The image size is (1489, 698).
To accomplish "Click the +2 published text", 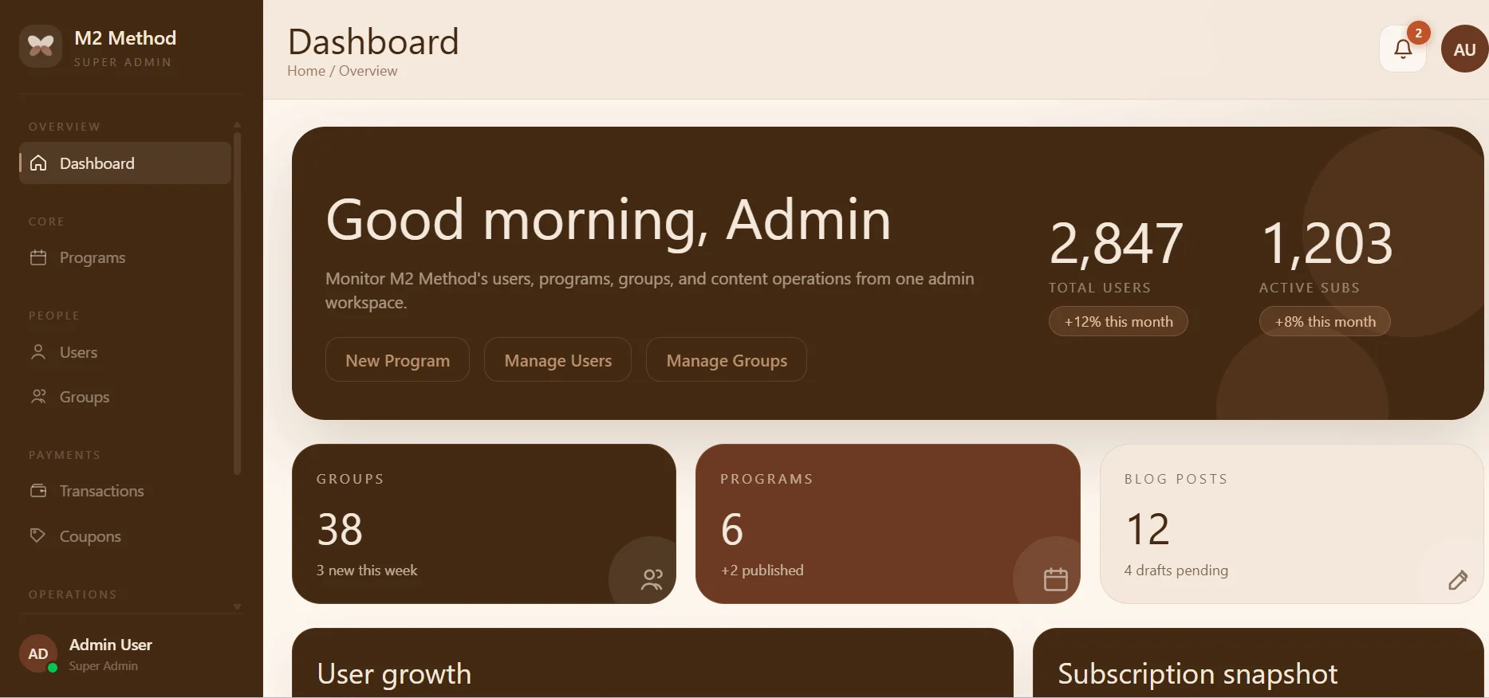I will tap(762, 571).
